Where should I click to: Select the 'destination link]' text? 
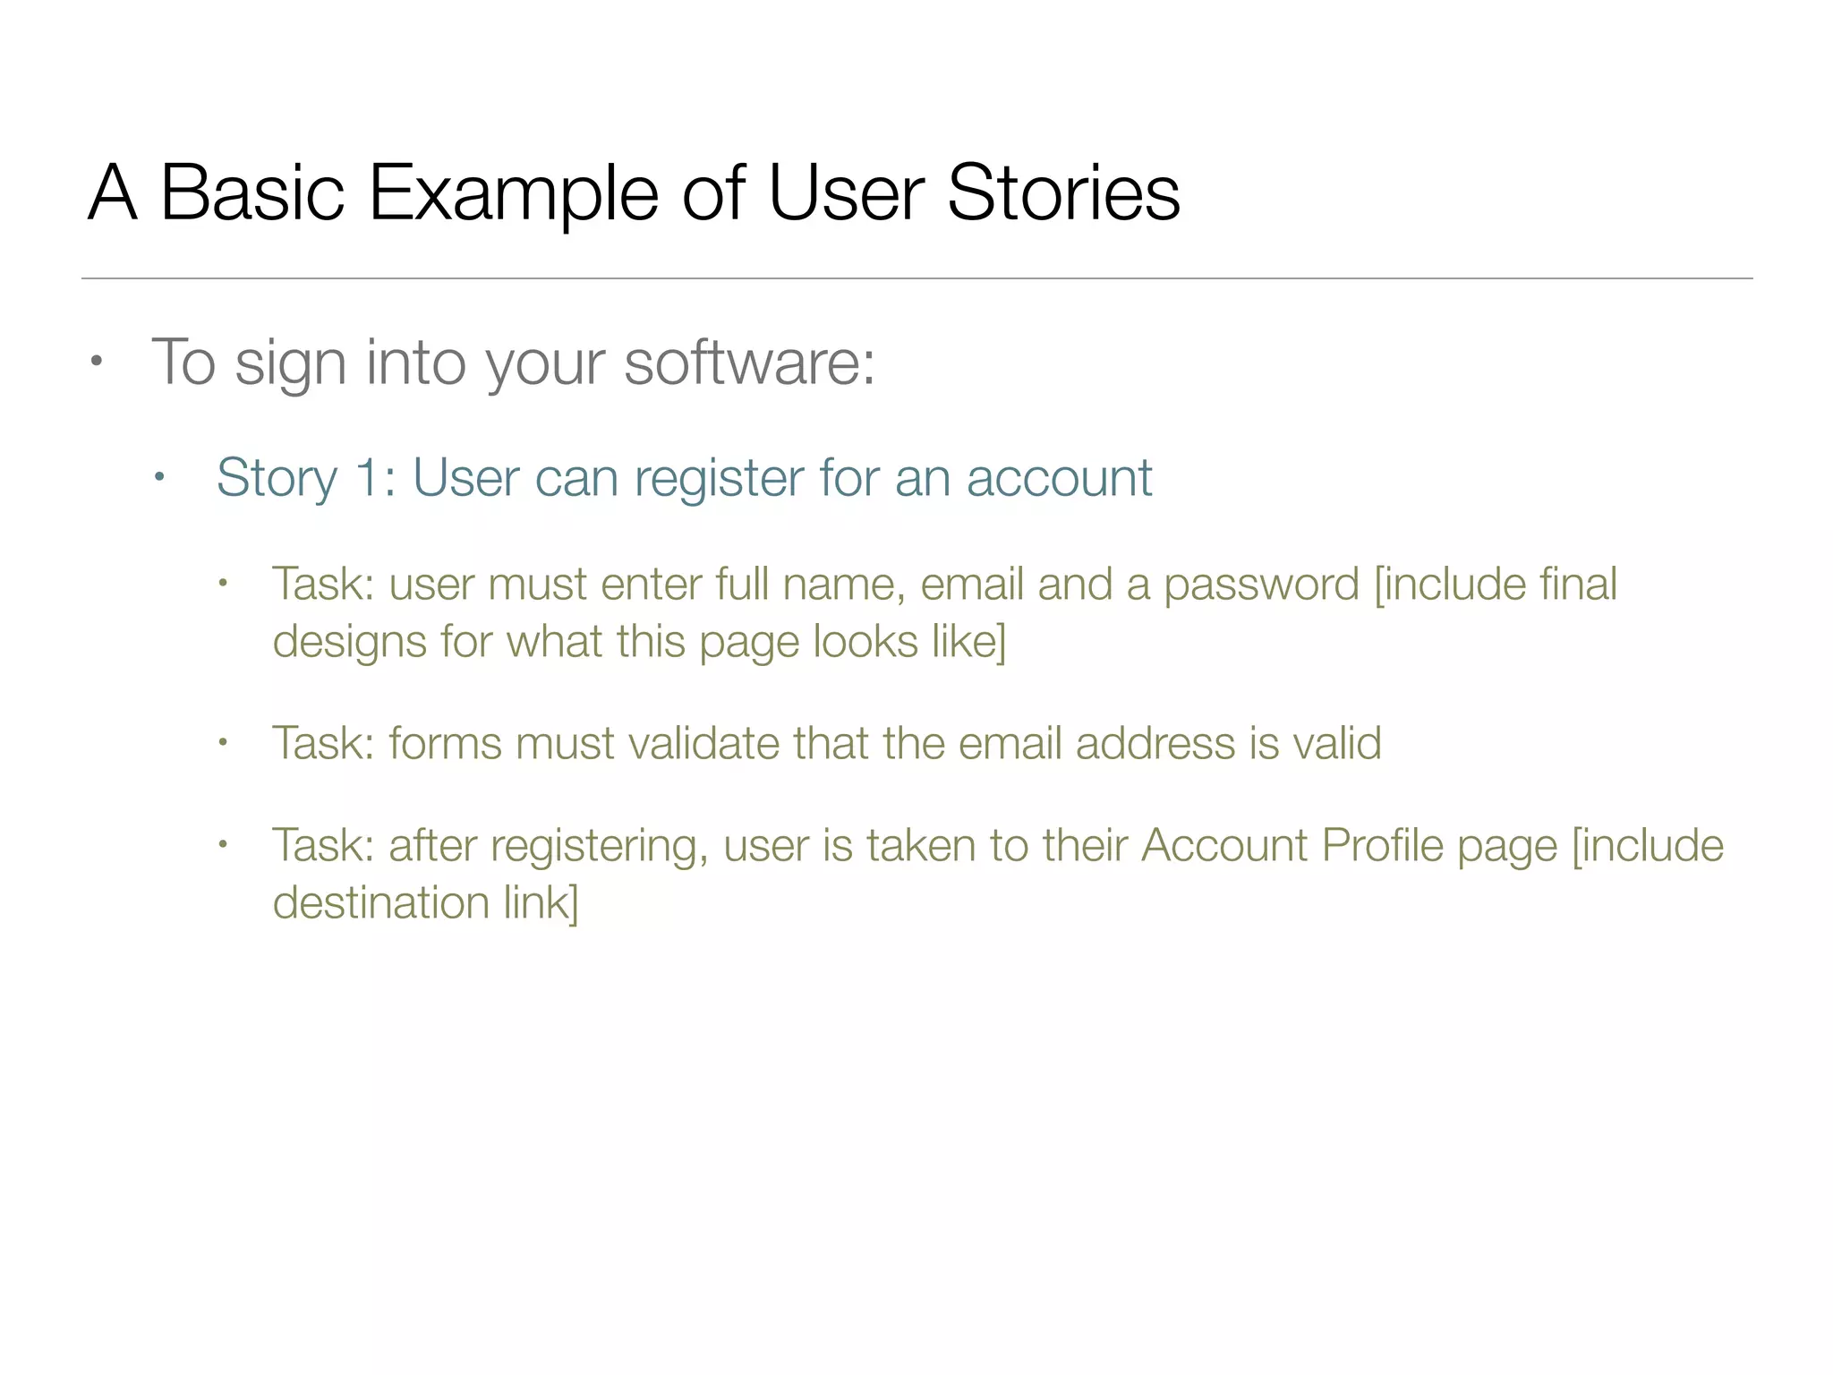(x=425, y=902)
